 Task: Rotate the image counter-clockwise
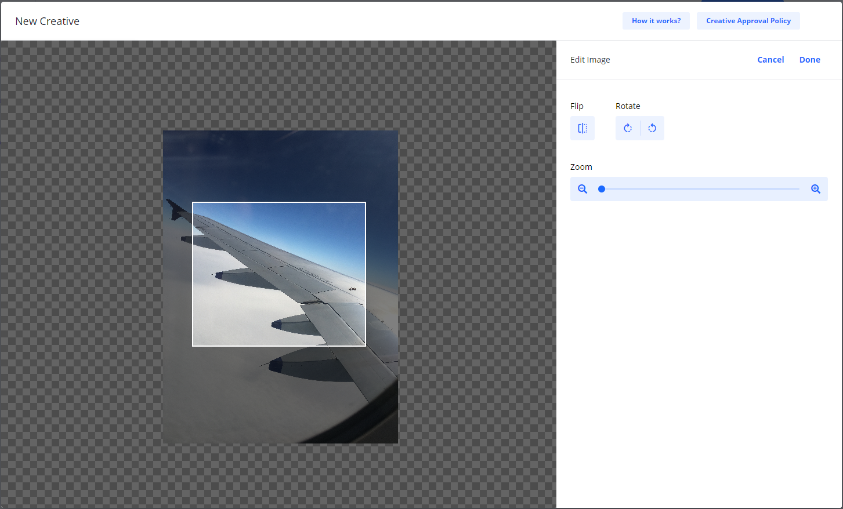tap(652, 128)
